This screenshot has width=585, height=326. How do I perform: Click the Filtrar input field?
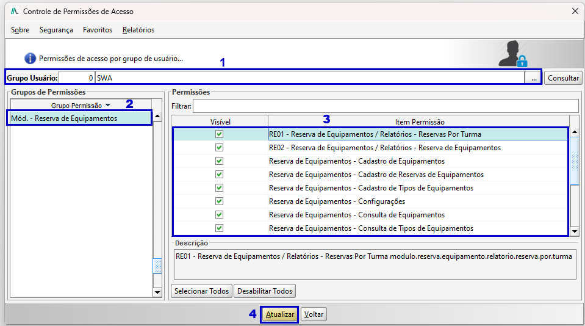tap(386, 106)
